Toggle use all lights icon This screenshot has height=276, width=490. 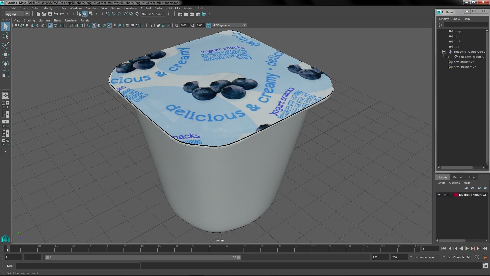114,25
